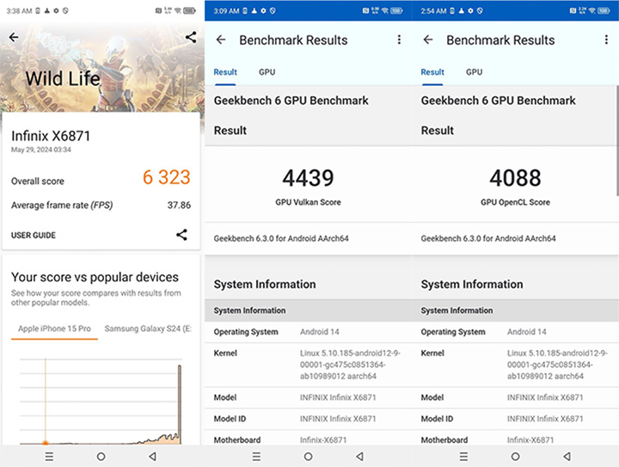Switch to GPU tab on Vulkan screen
Viewport: 619px width, 467px height.
coord(267,72)
